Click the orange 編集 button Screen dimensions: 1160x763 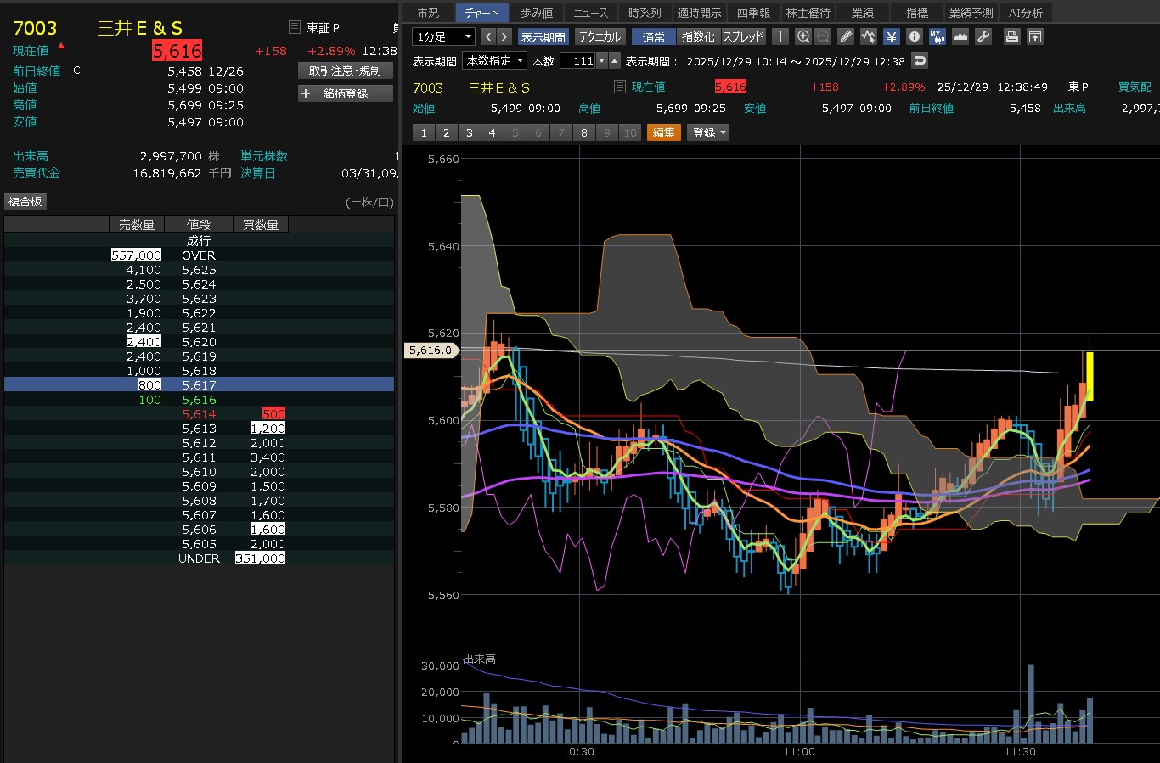coord(663,132)
